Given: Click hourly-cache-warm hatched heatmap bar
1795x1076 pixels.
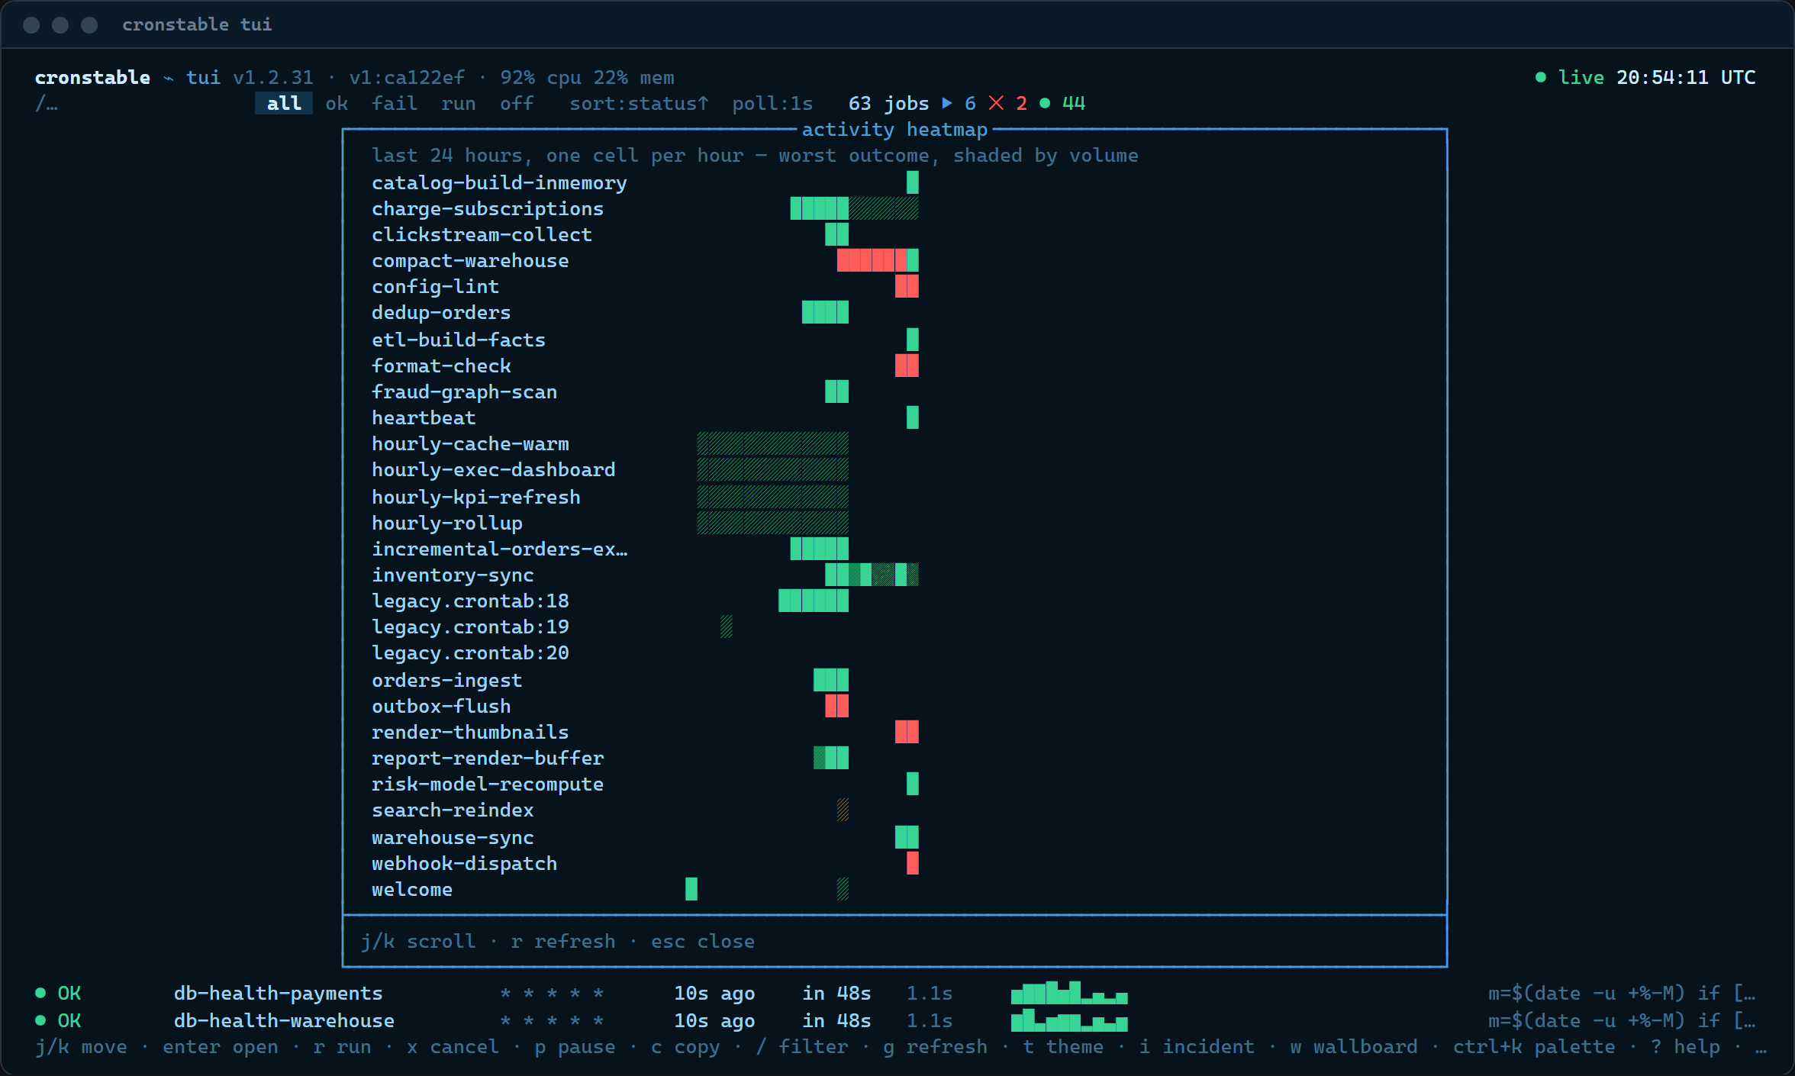Looking at the screenshot, I should (772, 443).
